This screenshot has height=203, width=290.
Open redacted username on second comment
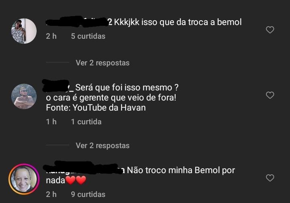pos(58,86)
